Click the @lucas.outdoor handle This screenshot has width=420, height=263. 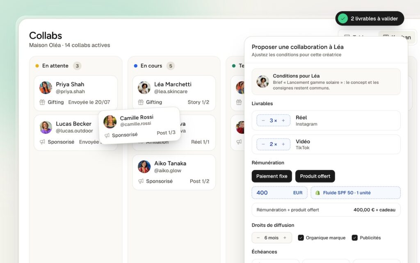[74, 131]
